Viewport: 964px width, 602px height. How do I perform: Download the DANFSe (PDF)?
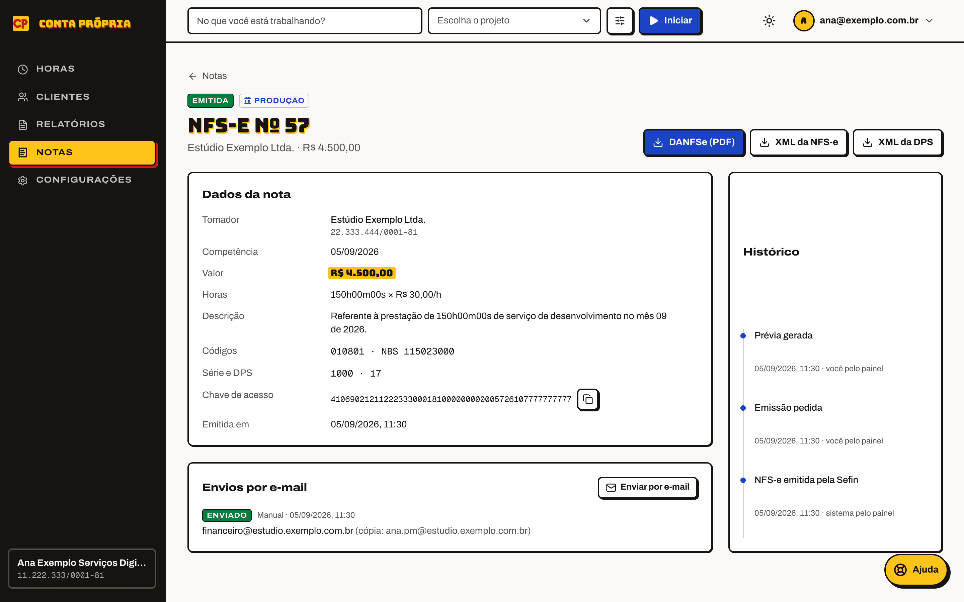click(x=694, y=142)
